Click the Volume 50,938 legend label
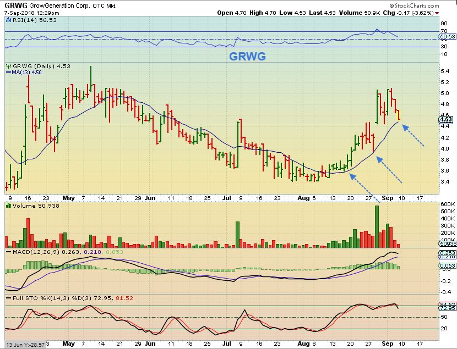This screenshot has height=349, width=457. (36, 206)
